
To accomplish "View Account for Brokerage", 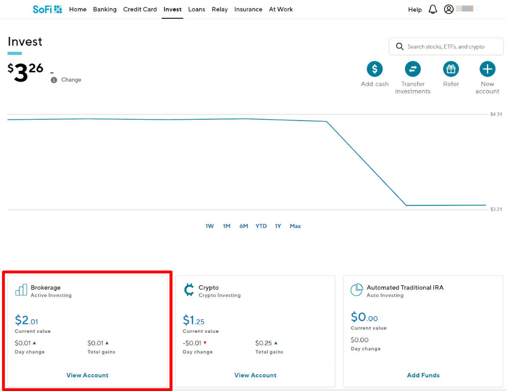I will (x=88, y=375).
